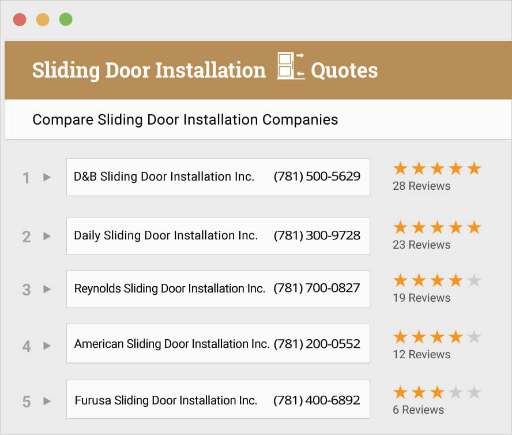Open the 6 Reviews link for Furusa

pos(418,410)
